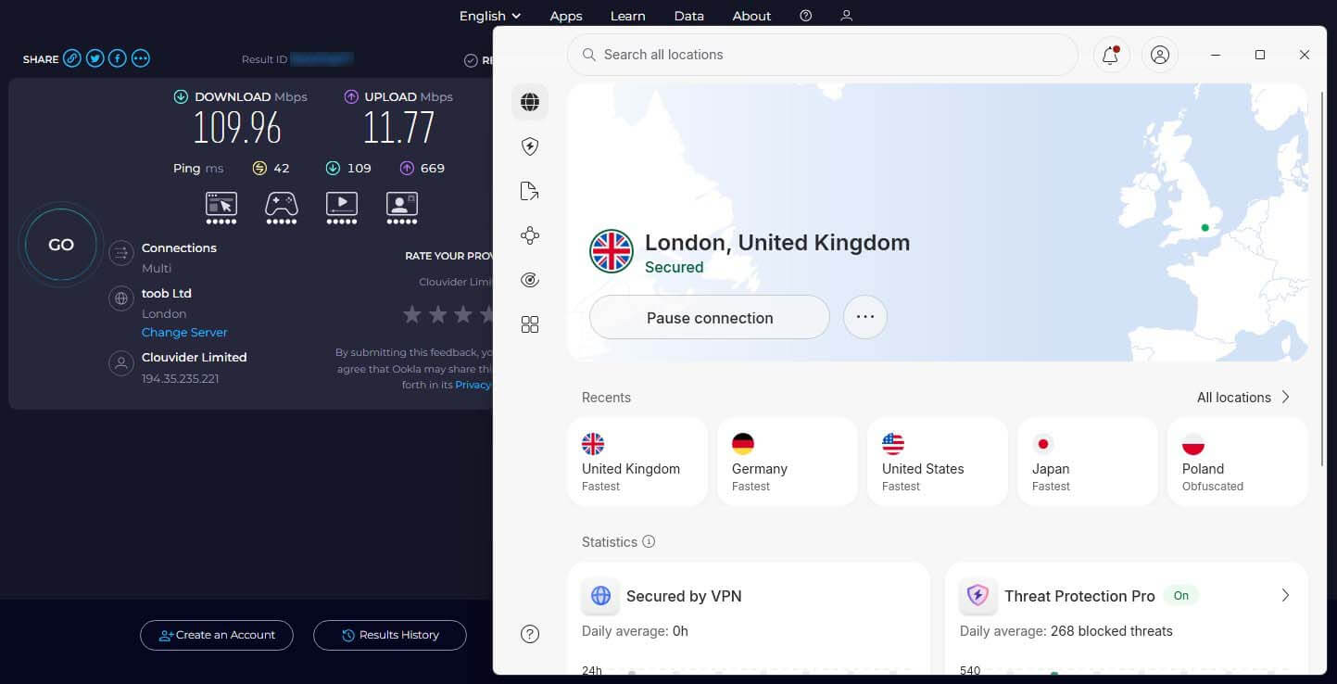The width and height of the screenshot is (1337, 684).
Task: Open the apps grid sidebar icon
Action: tap(530, 324)
